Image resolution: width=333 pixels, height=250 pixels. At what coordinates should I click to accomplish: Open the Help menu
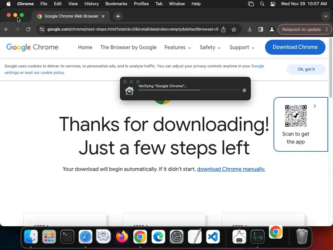coord(196,4)
